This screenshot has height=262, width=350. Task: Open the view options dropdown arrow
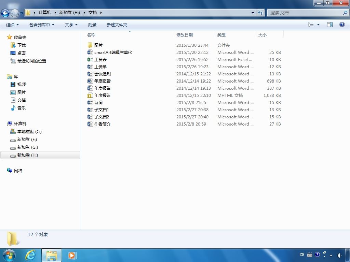318,25
